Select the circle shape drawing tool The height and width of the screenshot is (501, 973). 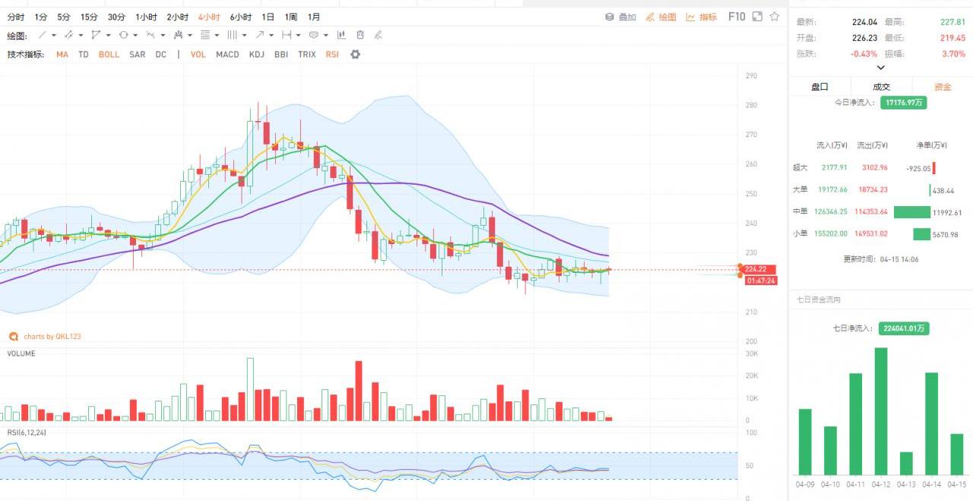[124, 35]
